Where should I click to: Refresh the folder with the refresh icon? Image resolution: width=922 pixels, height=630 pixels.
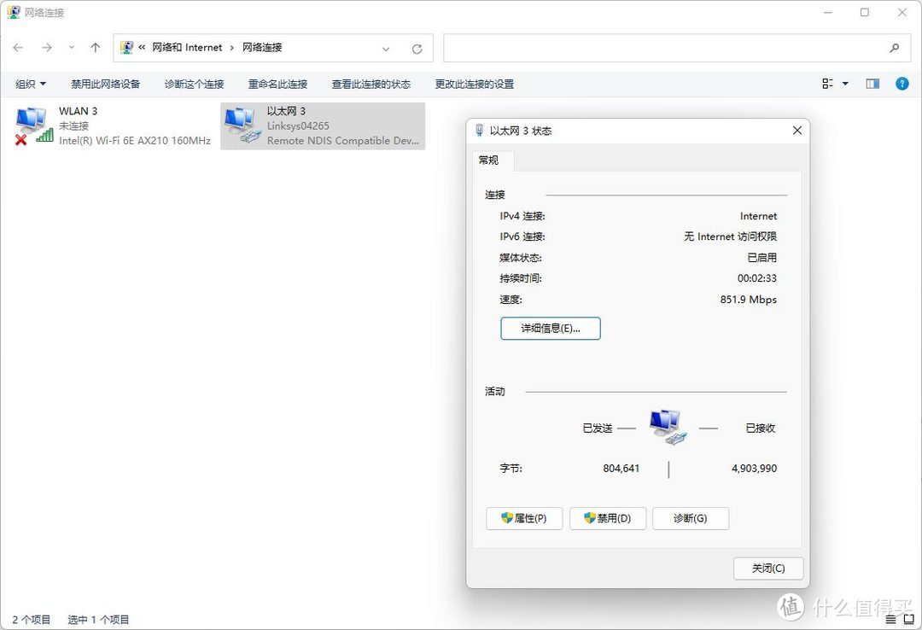tap(417, 48)
